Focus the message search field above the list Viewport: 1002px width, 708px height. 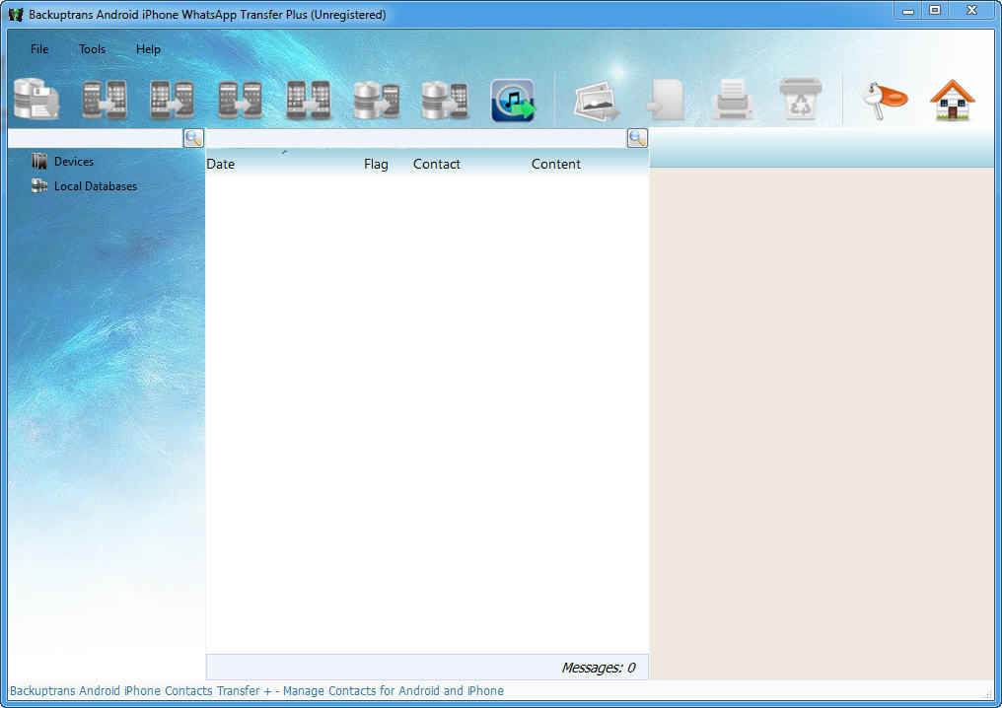(415, 138)
